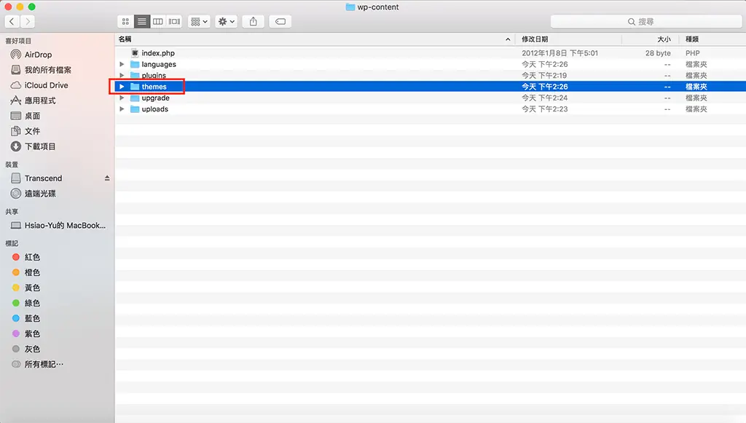Click the edit tags toolbar button
Viewport: 746px width, 423px height.
(280, 21)
